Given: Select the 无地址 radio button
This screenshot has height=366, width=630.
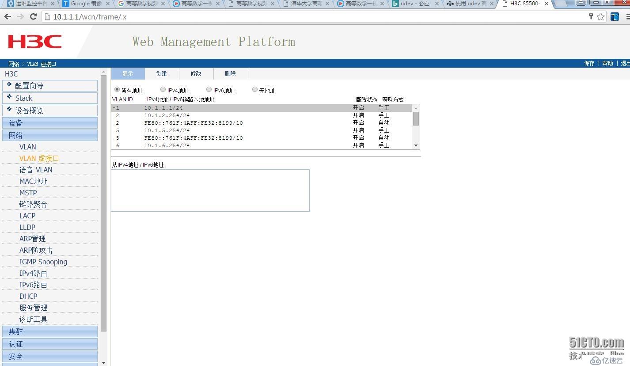Looking at the screenshot, I should coord(255,90).
